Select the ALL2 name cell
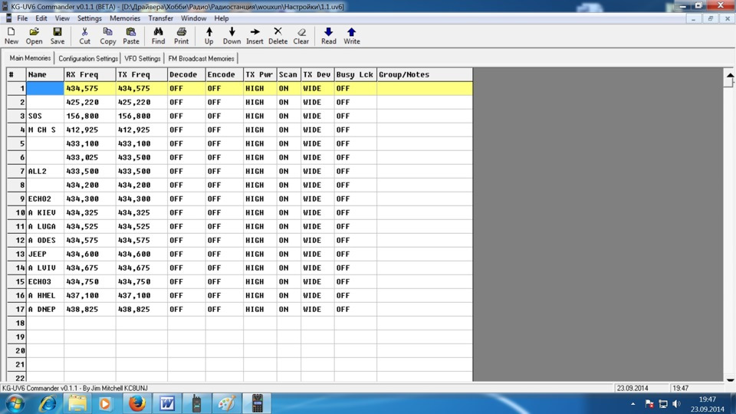 (x=45, y=171)
